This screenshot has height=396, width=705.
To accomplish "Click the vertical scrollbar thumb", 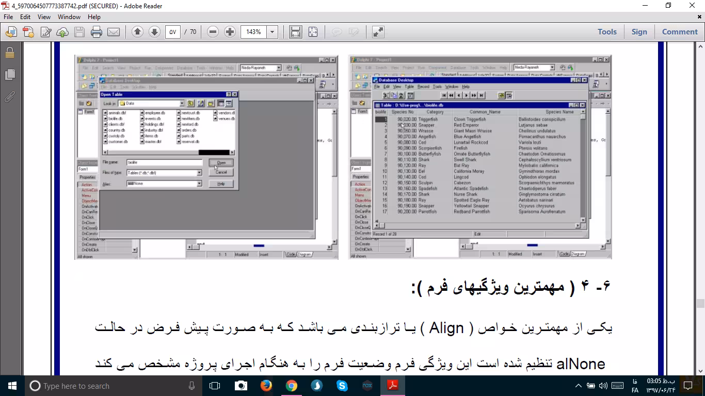I will [x=700, y=304].
